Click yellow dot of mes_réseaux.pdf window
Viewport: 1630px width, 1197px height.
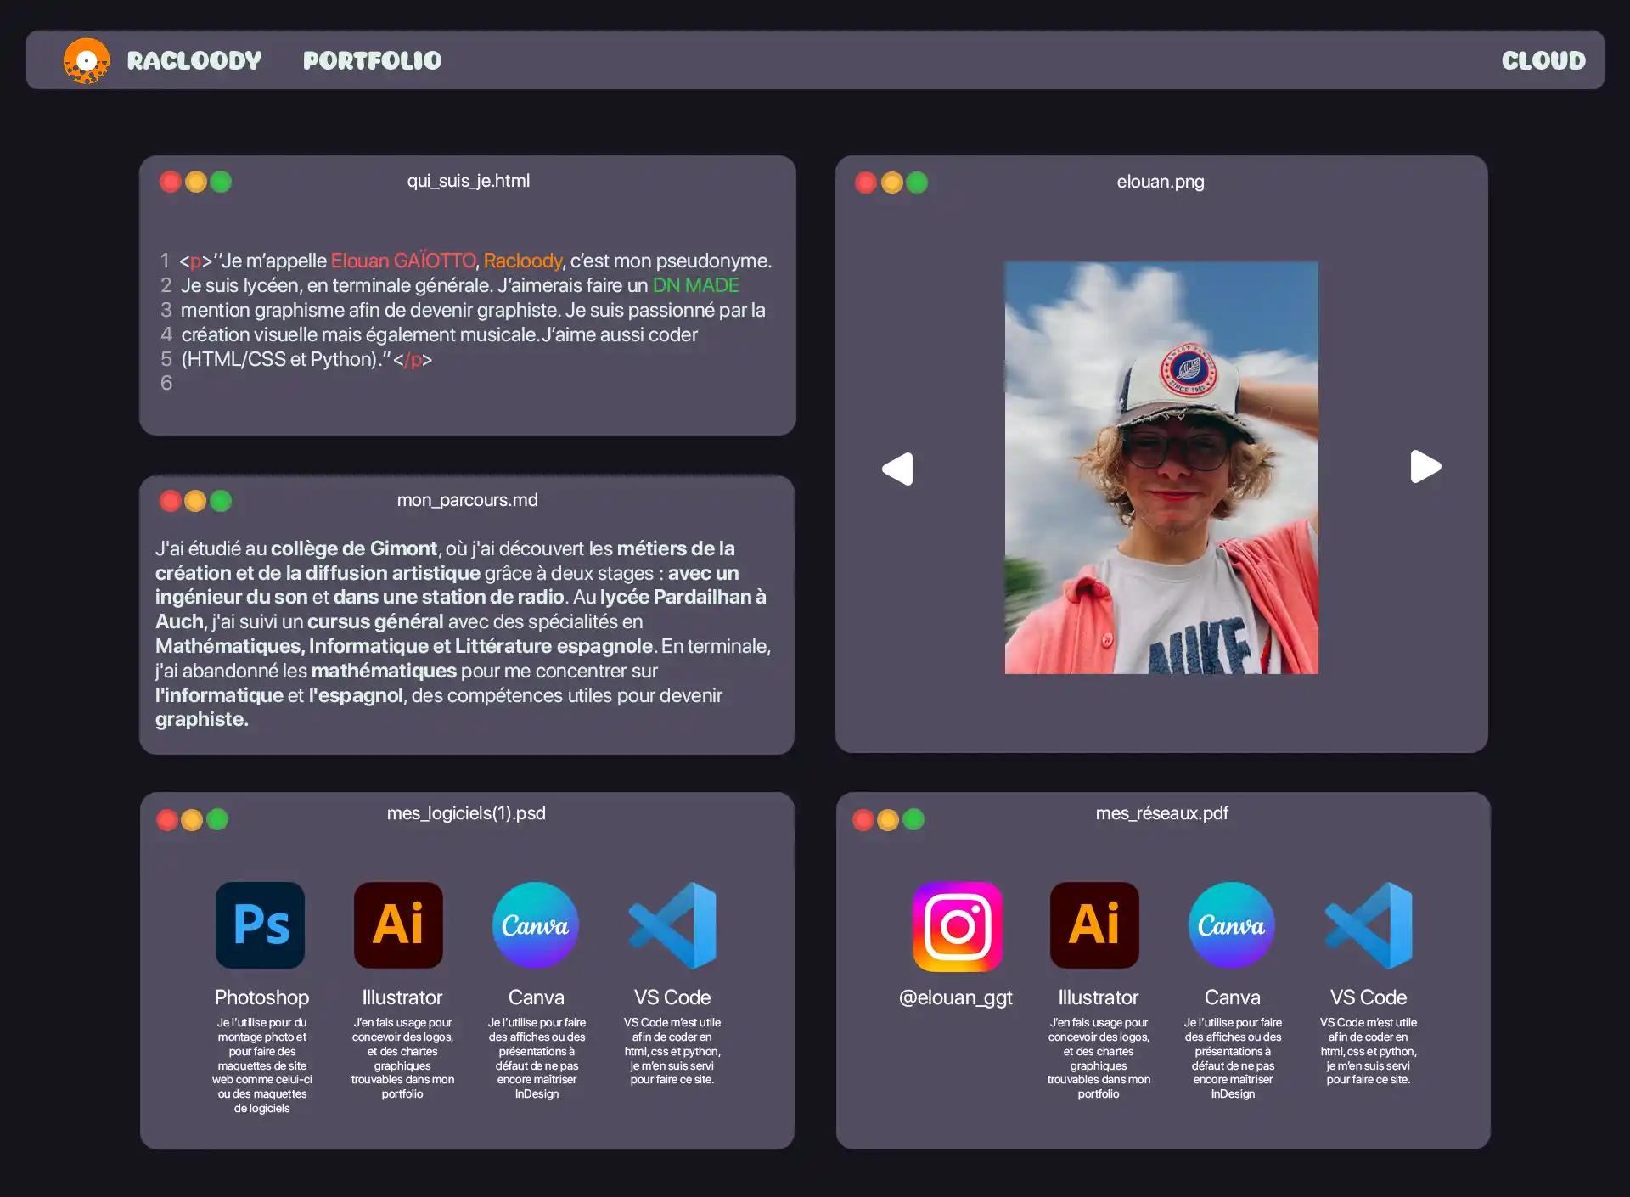click(x=888, y=819)
